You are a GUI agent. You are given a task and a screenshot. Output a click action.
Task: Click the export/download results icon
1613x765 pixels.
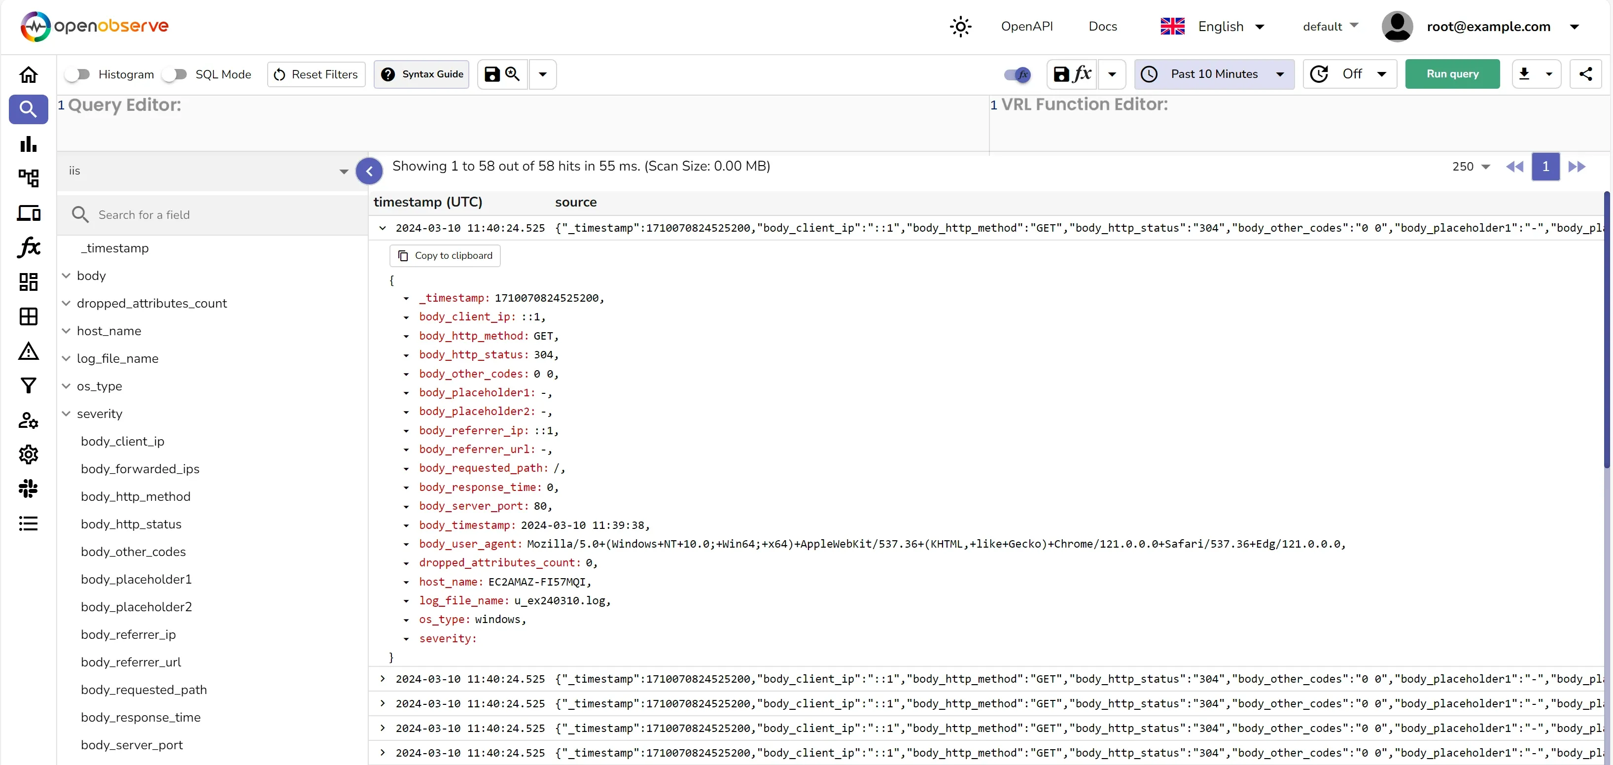[1525, 74]
